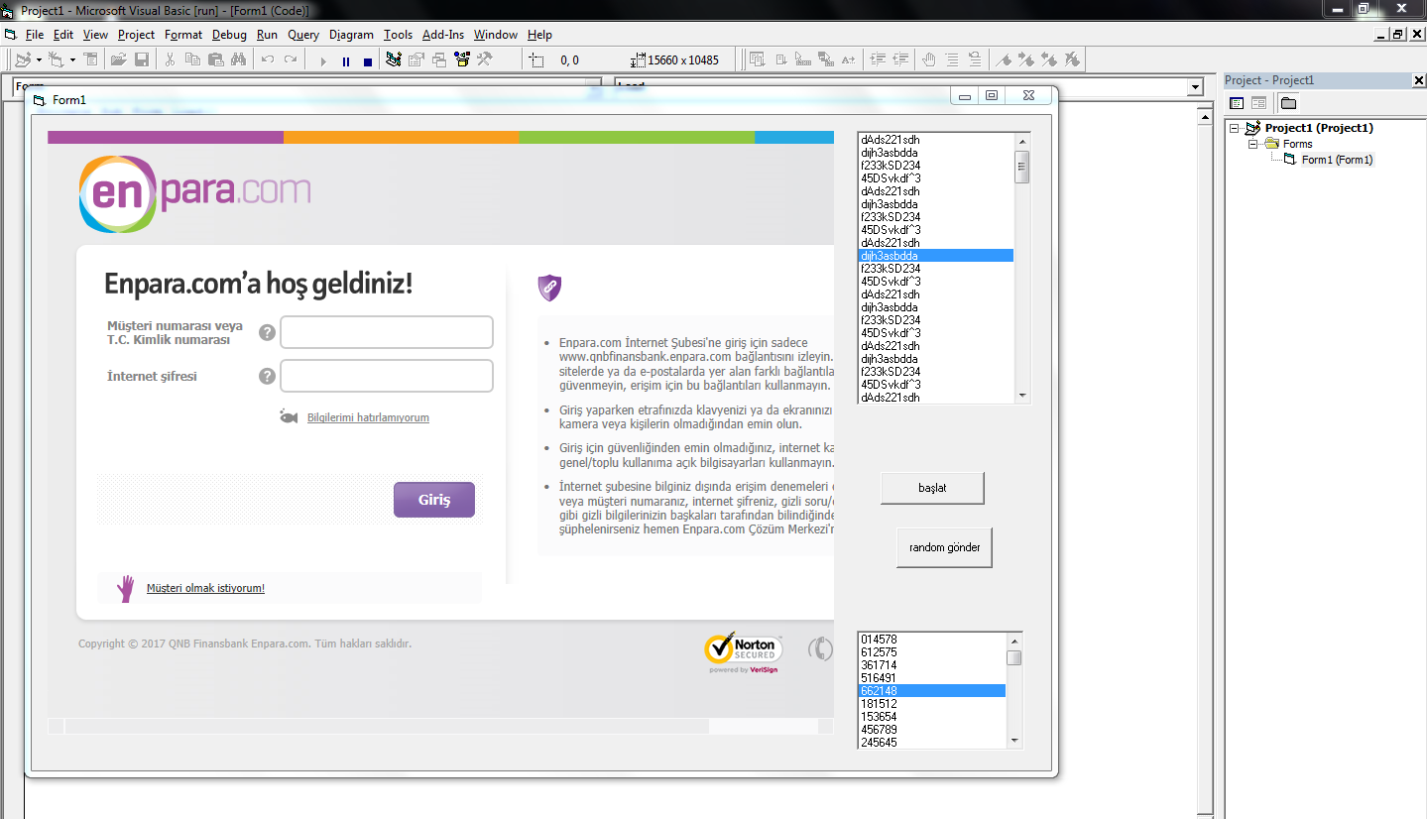Click the random gönder button
The height and width of the screenshot is (819, 1427).
pyautogui.click(x=944, y=548)
